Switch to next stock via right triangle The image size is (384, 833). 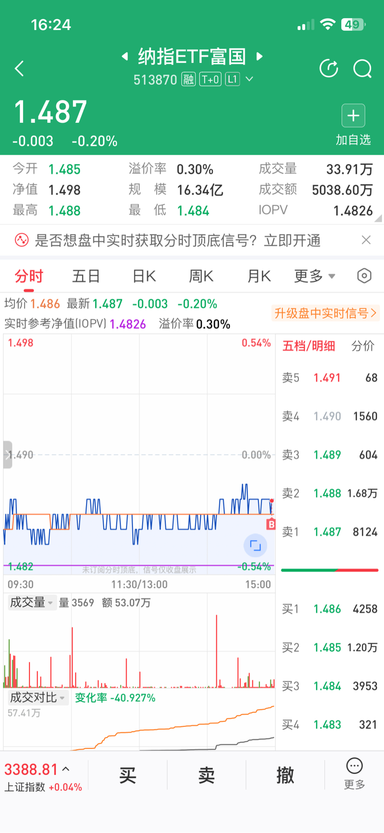click(259, 56)
